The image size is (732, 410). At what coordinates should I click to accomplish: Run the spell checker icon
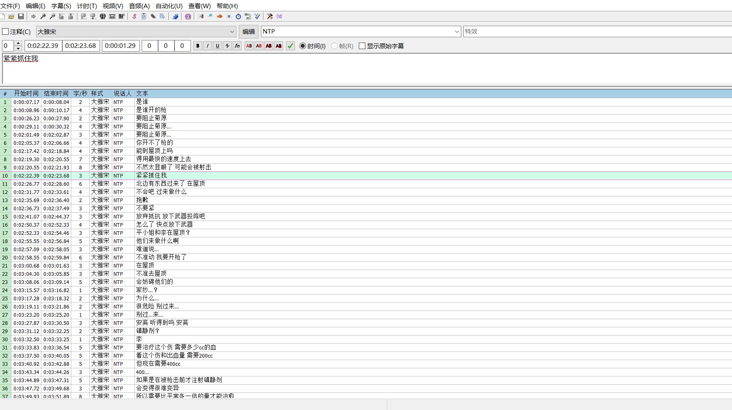point(257,16)
